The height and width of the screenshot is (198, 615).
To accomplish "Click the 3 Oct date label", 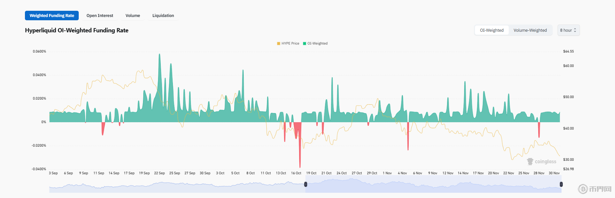I will pyautogui.click(x=220, y=173).
